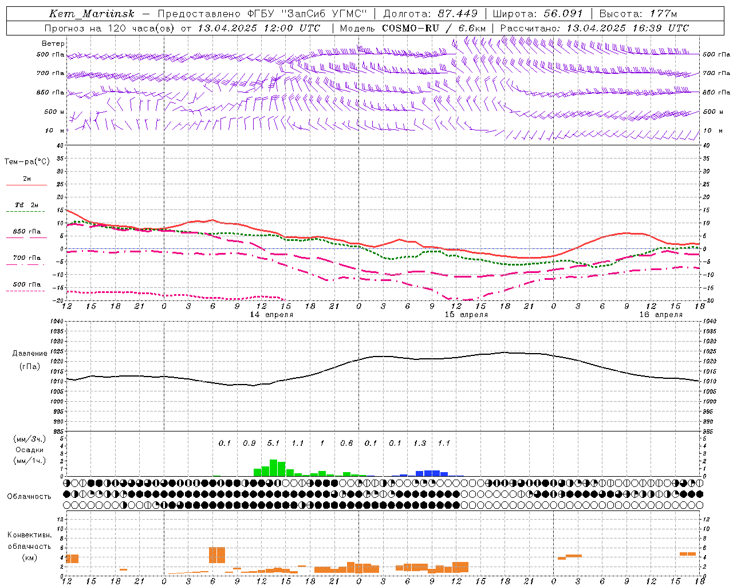Image resolution: width=733 pixels, height=586 pixels.
Task: Click the red 2м temperature legend line
Action: 26,185
